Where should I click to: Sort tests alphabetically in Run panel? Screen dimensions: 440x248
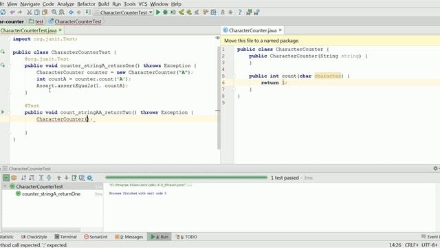(24, 178)
